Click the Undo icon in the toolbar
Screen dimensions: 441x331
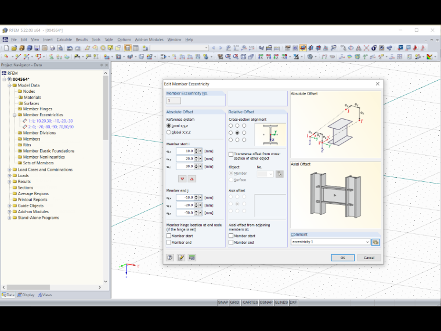click(70, 48)
